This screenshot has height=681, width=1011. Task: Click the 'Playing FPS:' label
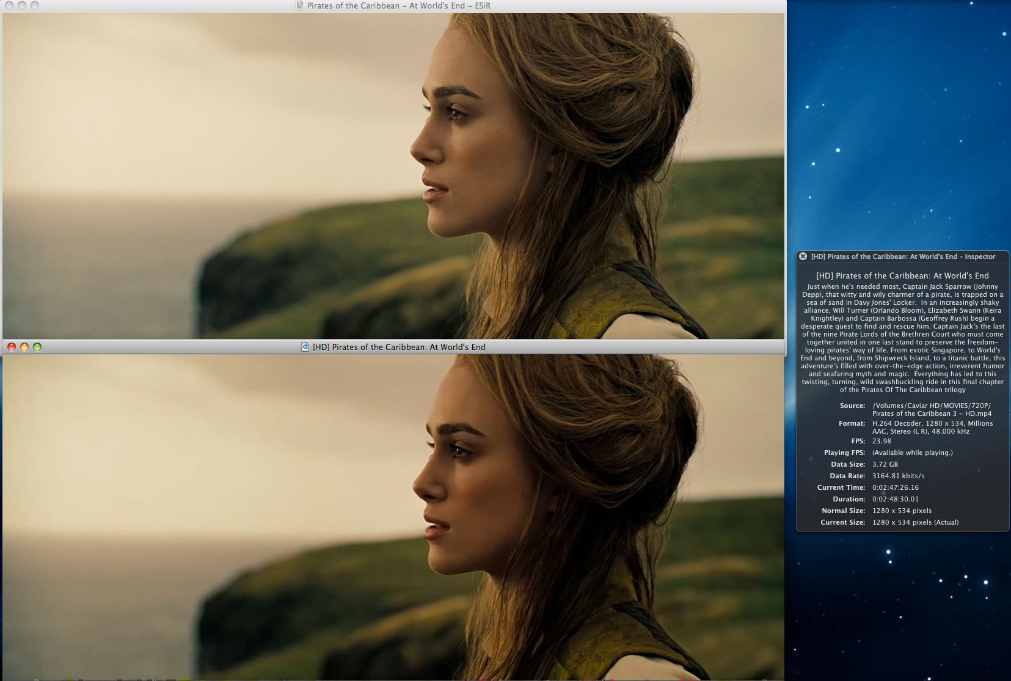[x=844, y=453]
